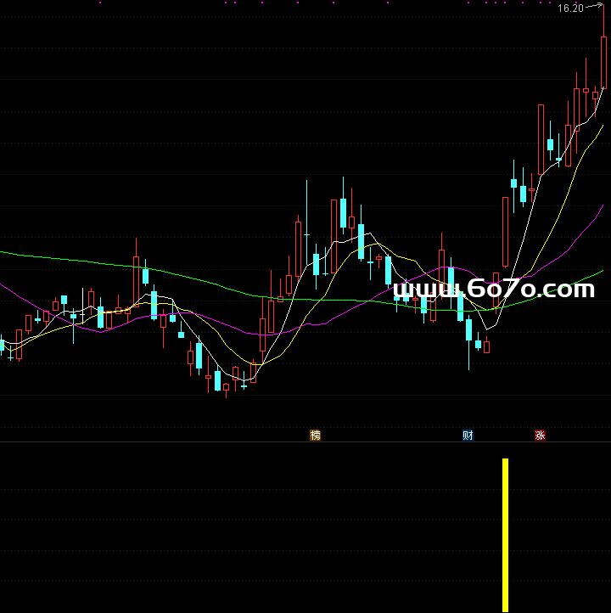The width and height of the screenshot is (611, 613).
Task: Click the red 涨 marker icon
Action: tap(540, 436)
